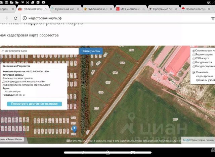The height and width of the screenshot is (157, 215).
Task: Select the Google-спутник radio button
Action: click(194, 67)
